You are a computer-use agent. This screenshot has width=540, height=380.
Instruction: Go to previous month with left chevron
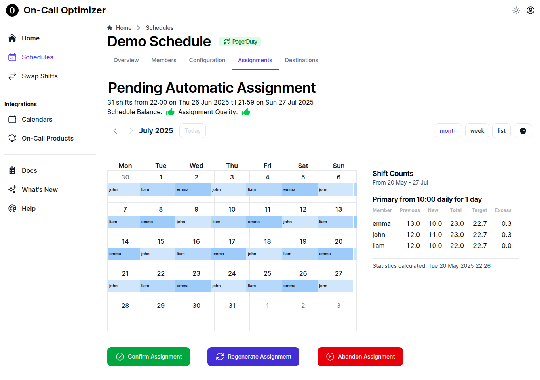click(115, 131)
